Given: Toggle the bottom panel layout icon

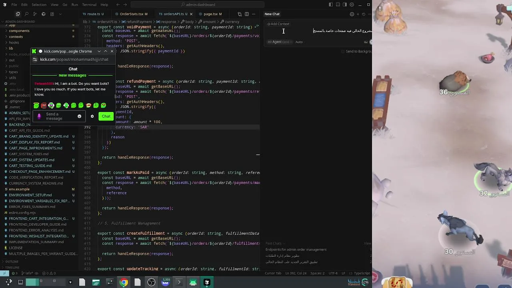Looking at the screenshot, I should pos(338,4).
